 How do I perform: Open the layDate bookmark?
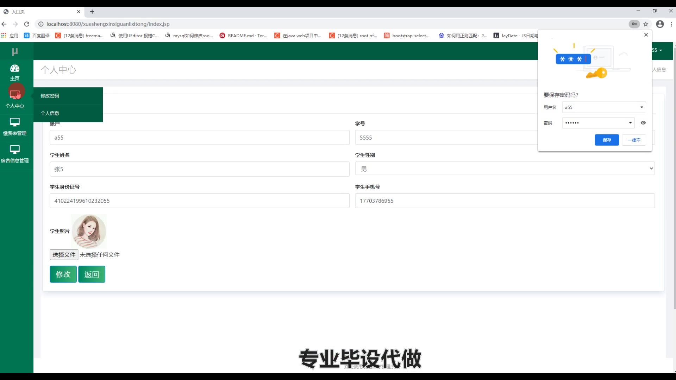click(516, 36)
